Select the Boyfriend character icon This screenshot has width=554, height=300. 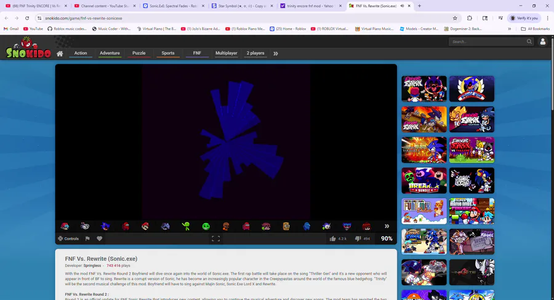coord(65,226)
